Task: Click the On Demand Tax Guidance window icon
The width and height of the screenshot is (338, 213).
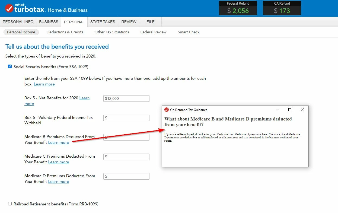Action: [x=167, y=110]
